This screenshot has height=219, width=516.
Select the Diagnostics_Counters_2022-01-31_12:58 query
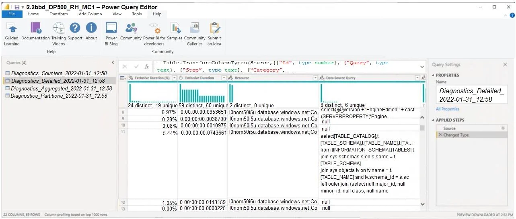[x=56, y=73]
